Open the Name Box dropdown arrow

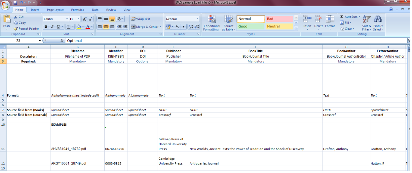click(x=40, y=41)
